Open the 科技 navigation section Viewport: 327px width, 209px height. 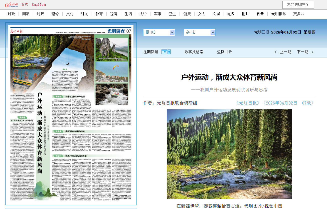point(84,14)
